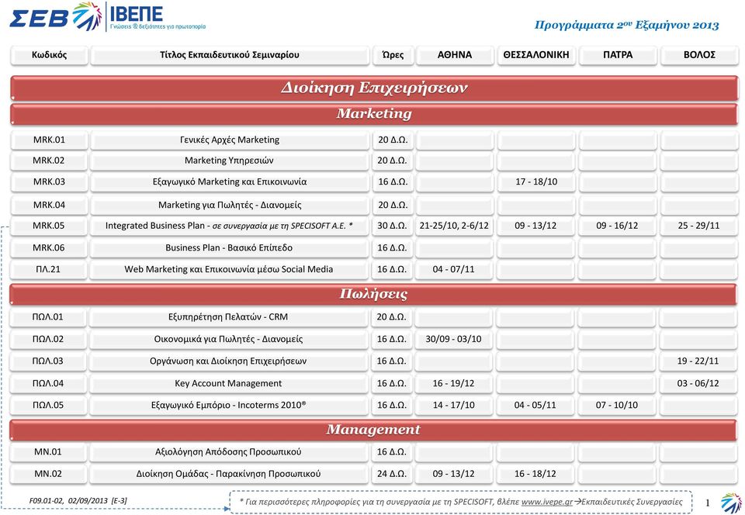Screen dimensions: 745x515
Task: Click Αξιολόγηση Απόδοσης Προσωπικού title
Action: (228, 452)
